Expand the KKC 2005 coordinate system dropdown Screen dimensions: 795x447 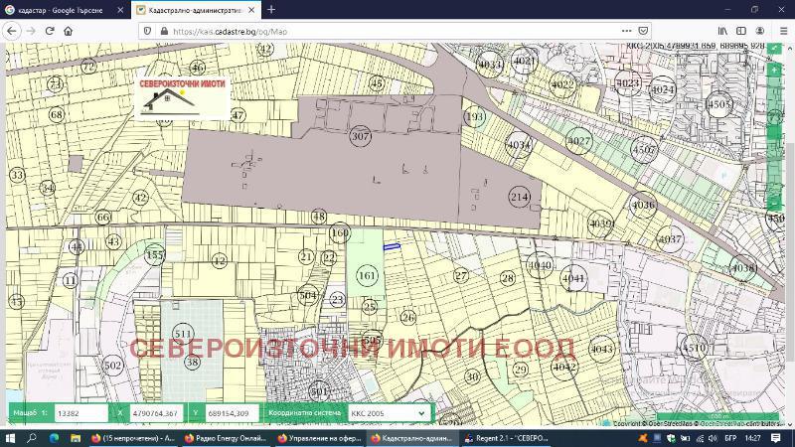(x=388, y=413)
